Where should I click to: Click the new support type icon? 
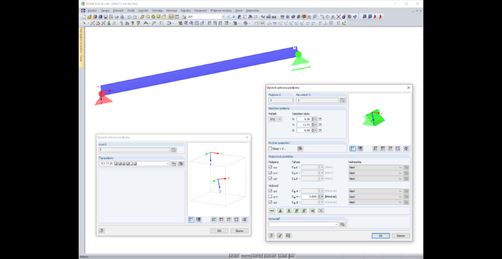coord(174,164)
